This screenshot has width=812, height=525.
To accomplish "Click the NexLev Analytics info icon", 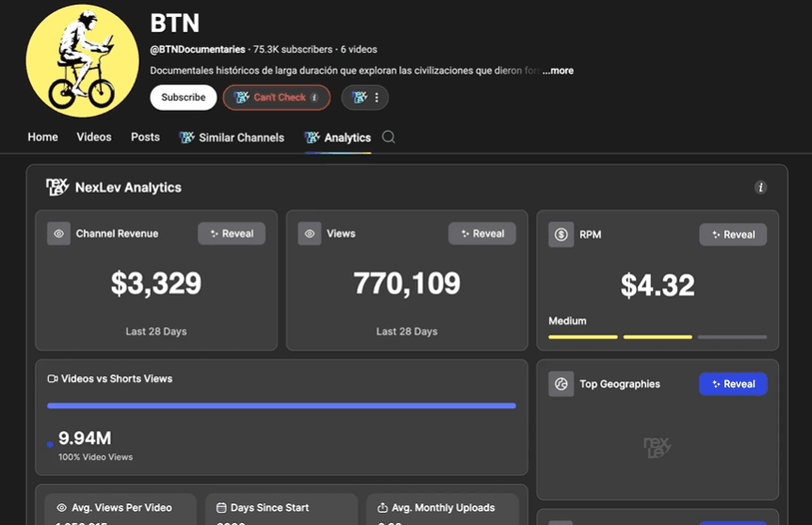I will [760, 187].
